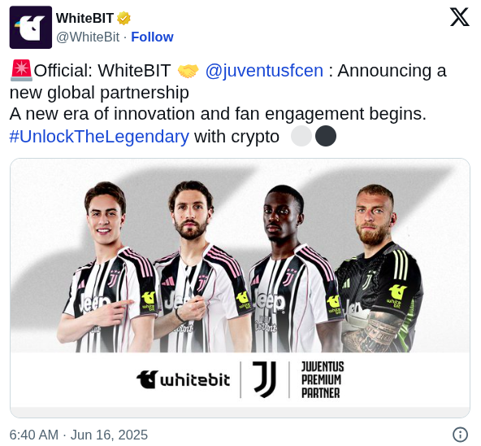This screenshot has width=481, height=446.
Task: Click the white circle emoji
Action: click(x=301, y=136)
